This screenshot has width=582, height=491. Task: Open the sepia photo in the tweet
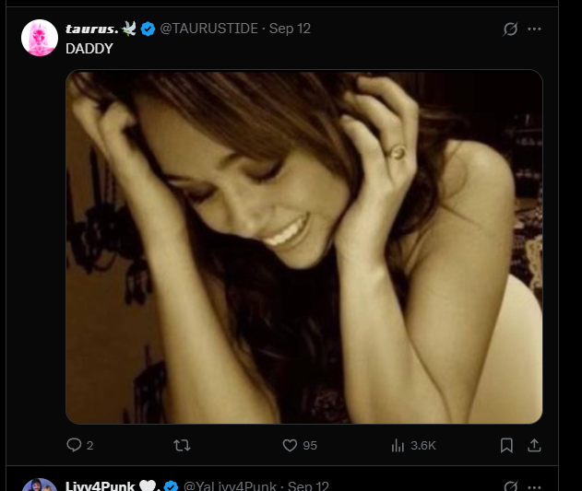(x=303, y=246)
